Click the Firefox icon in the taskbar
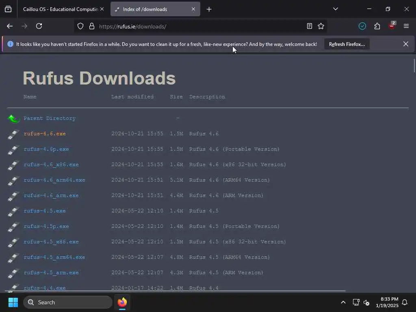This screenshot has width=416, height=312. 122,302
